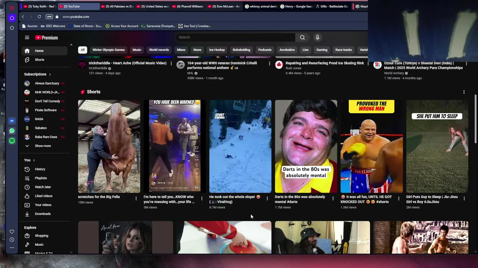
Task: Select the Podcasts filter chip
Action: tap(265, 50)
